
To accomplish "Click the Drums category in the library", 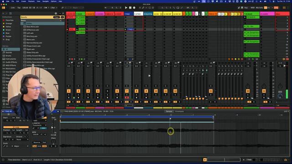I will click(8, 56).
